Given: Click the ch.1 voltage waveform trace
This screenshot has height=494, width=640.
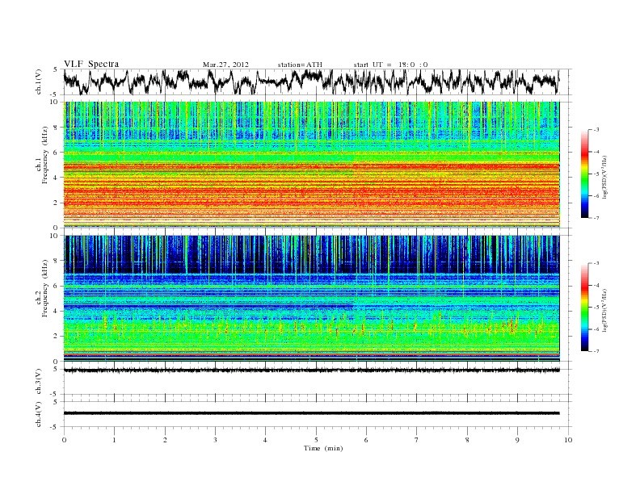Looking at the screenshot, I should tap(311, 82).
